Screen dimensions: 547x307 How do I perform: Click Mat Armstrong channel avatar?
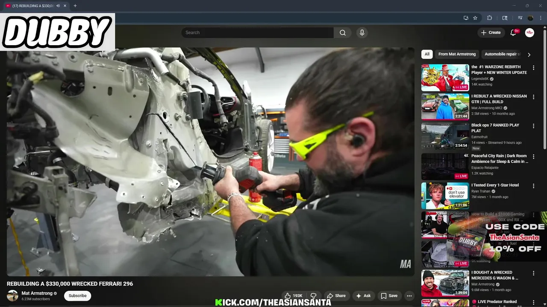(x=12, y=296)
